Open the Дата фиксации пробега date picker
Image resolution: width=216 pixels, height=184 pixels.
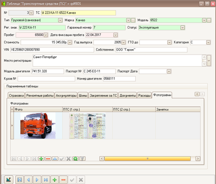pos(115,35)
